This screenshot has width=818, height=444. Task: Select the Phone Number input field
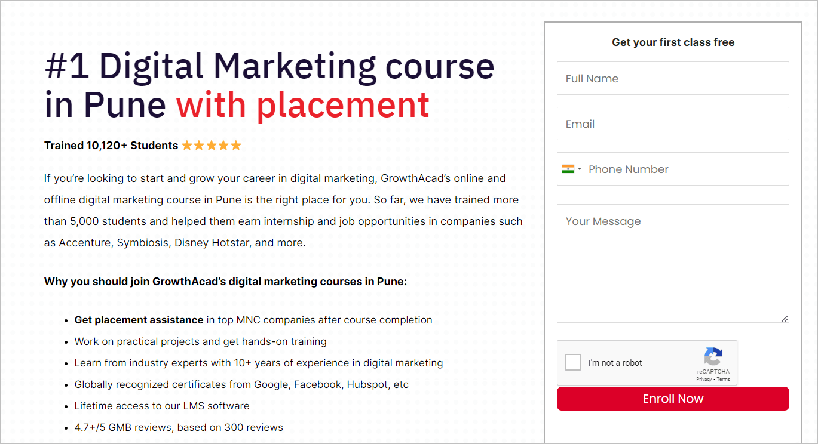click(684, 169)
